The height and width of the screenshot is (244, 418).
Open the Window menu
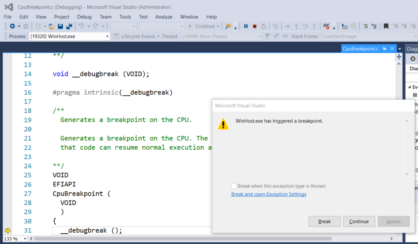[189, 17]
